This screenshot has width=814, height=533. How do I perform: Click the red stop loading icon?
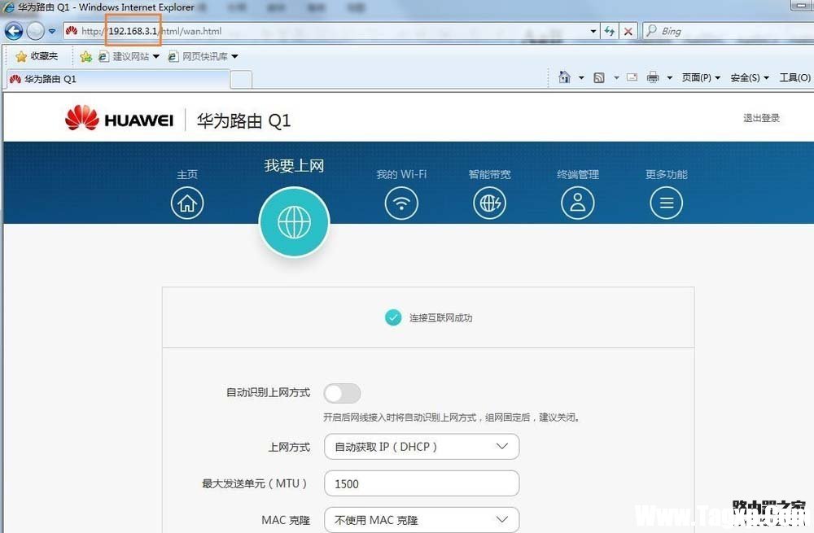click(x=628, y=31)
